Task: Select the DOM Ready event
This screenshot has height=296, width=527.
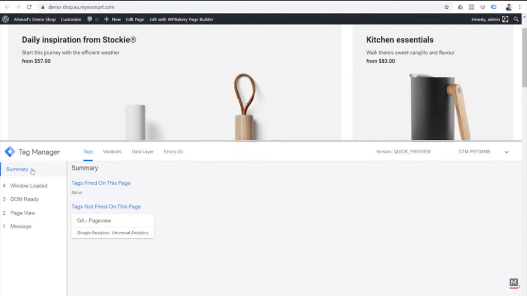Action: [x=25, y=199]
